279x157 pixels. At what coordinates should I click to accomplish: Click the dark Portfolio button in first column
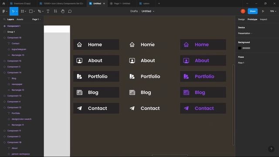[96, 76]
